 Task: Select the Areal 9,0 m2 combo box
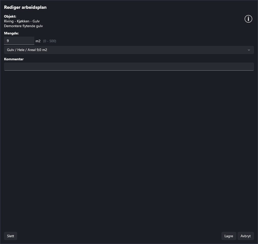[129, 50]
